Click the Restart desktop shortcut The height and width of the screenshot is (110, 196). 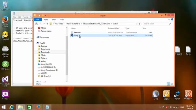[177, 95]
